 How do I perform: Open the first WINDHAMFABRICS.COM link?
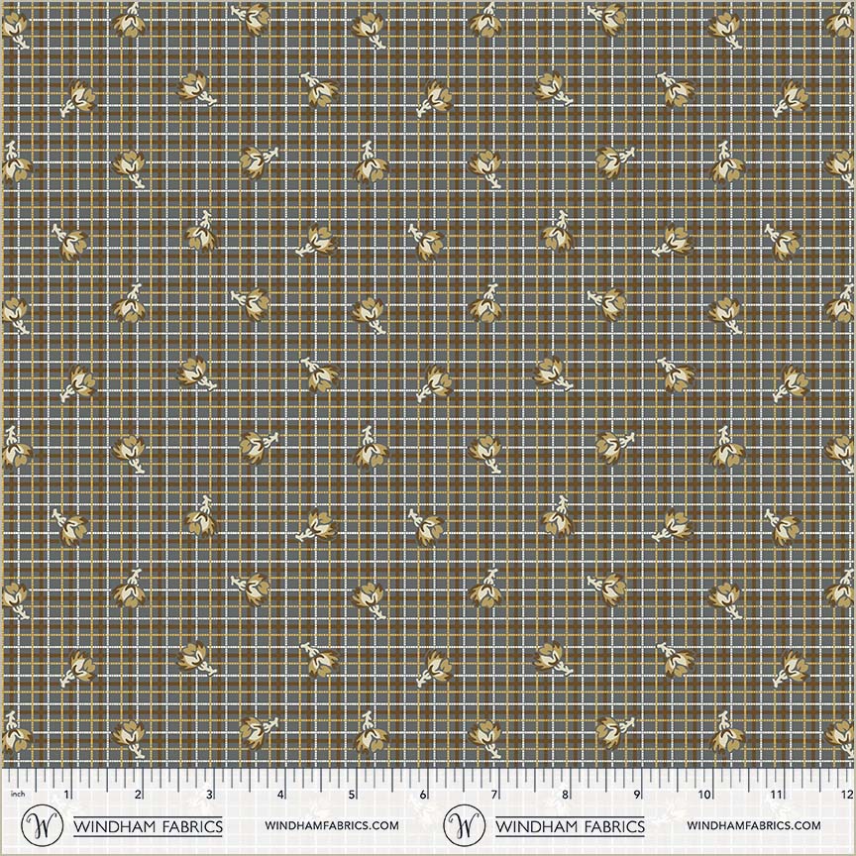[332, 825]
